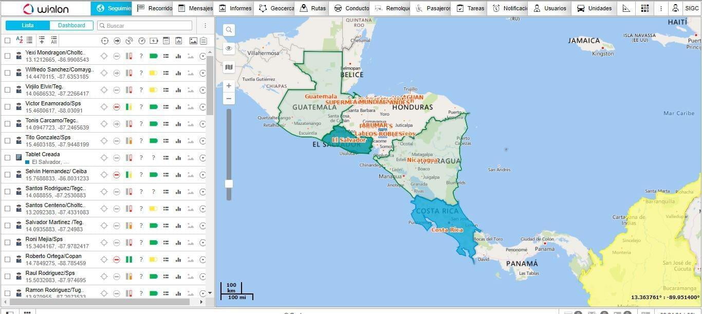Image resolution: width=702 pixels, height=314 pixels.
Task: Sort the unit list alphabetically
Action: [20, 40]
